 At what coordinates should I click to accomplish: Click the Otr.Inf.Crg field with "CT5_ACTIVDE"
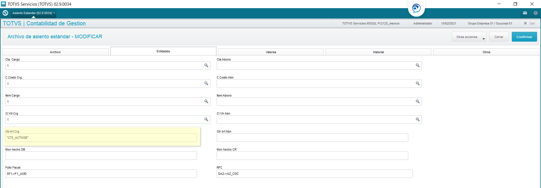click(101, 138)
